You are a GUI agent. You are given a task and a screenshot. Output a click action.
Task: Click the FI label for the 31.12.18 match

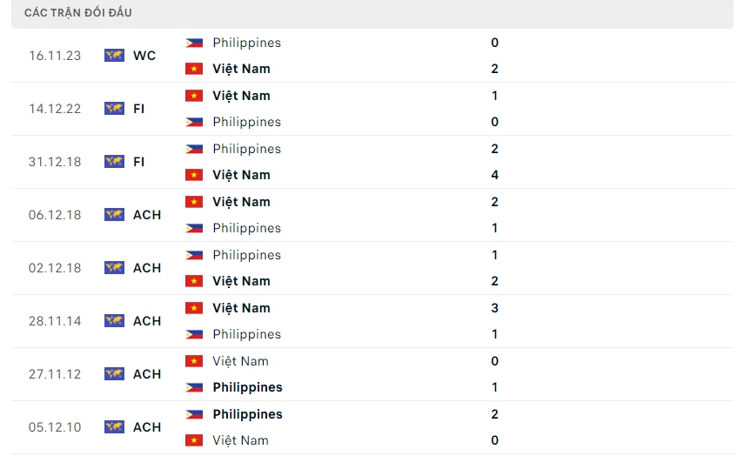pyautogui.click(x=139, y=162)
